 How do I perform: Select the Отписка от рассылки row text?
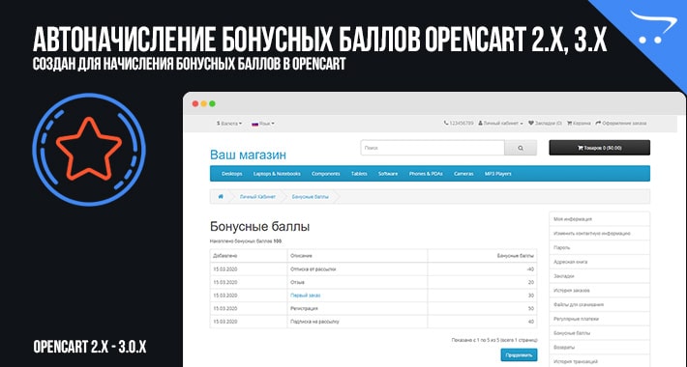point(313,269)
